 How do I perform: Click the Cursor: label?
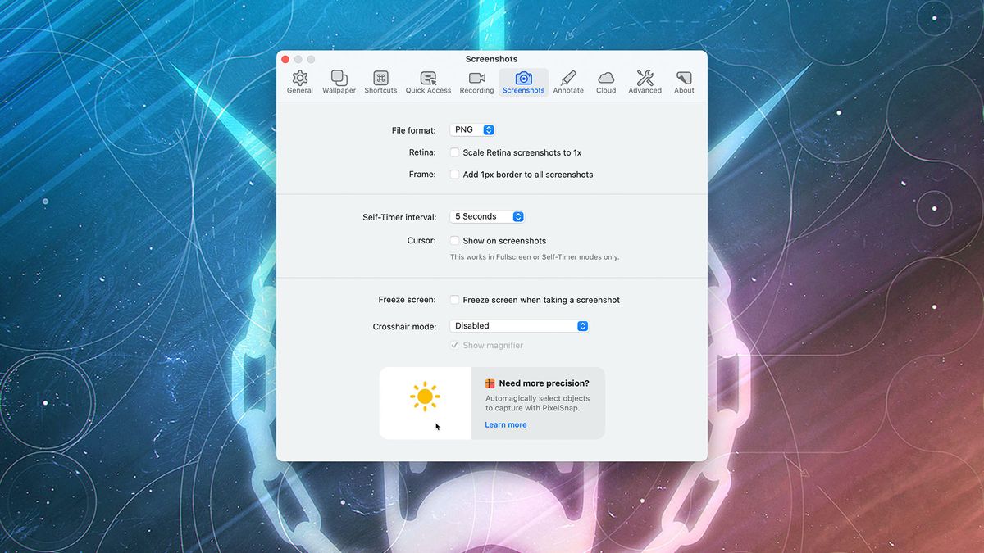pos(421,241)
